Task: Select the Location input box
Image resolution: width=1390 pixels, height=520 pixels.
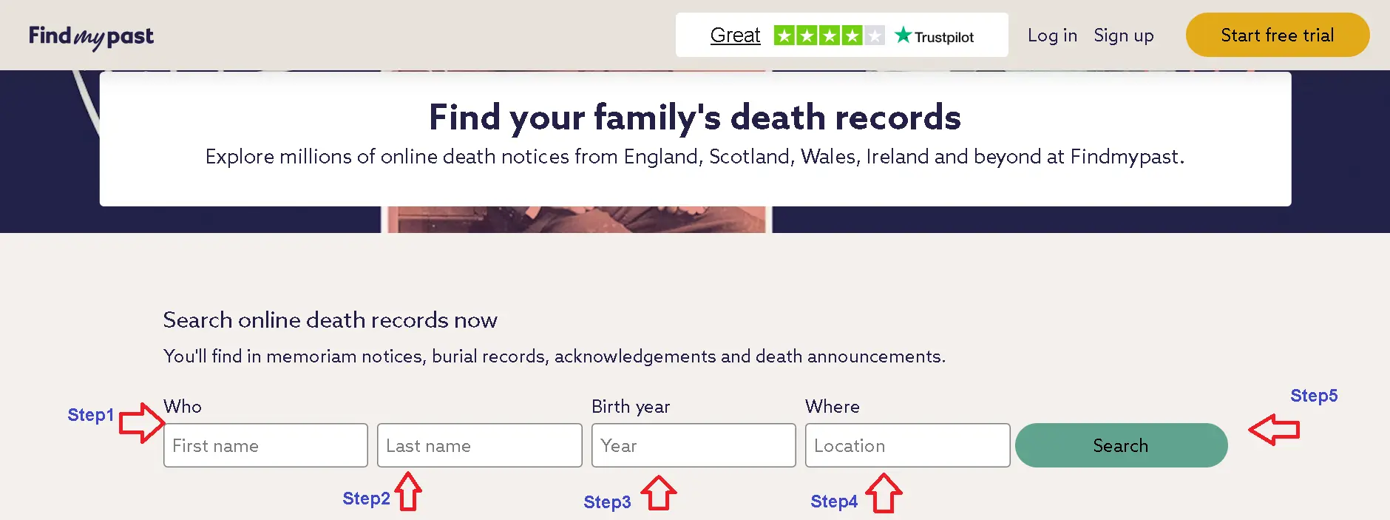Action: [x=907, y=445]
